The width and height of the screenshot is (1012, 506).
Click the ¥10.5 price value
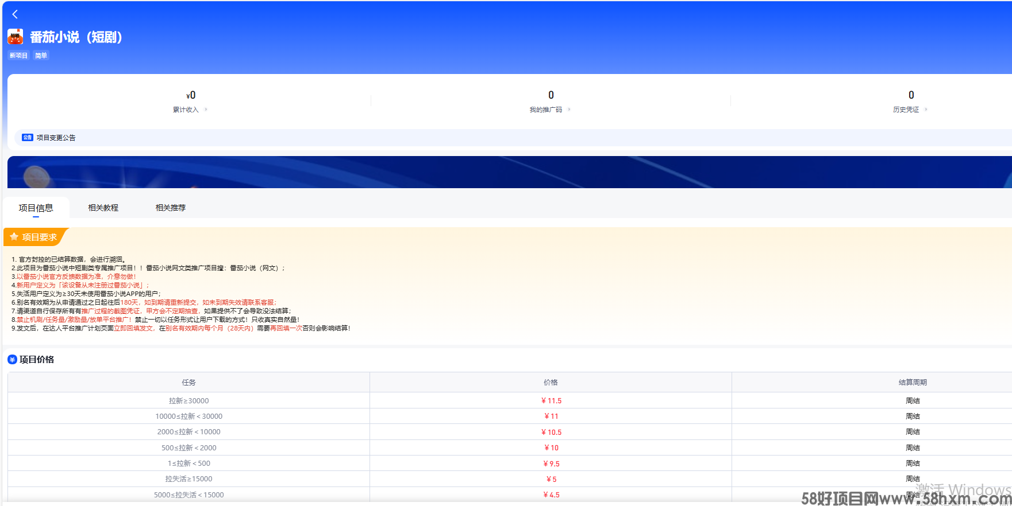pyautogui.click(x=551, y=432)
